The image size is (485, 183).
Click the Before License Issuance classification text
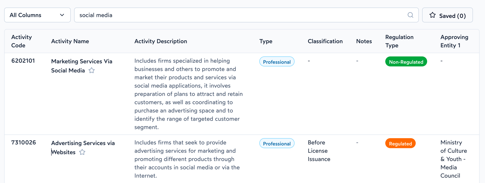[x=319, y=151]
